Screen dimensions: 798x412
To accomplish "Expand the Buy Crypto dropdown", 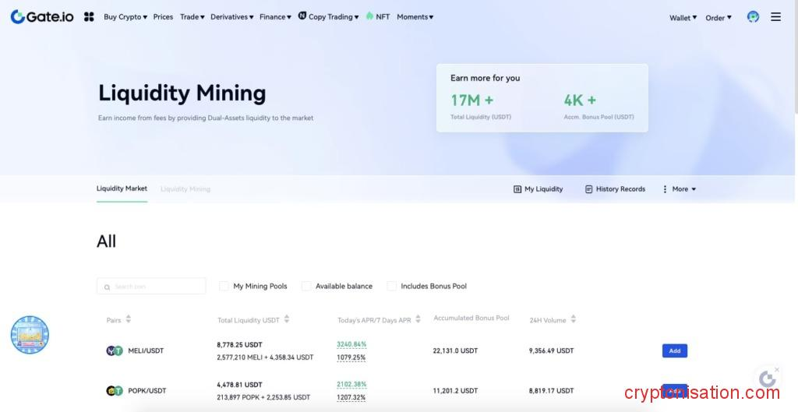I will tap(125, 17).
